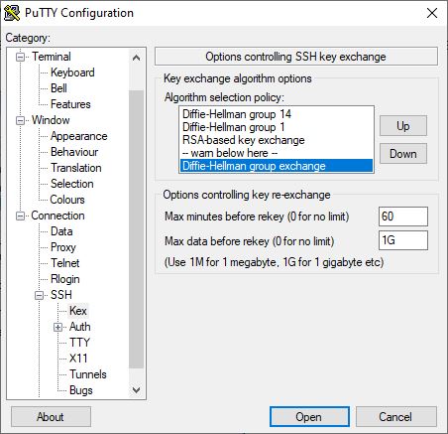The image size is (448, 434).
Task: Open the Bell settings category
Action: click(x=58, y=88)
